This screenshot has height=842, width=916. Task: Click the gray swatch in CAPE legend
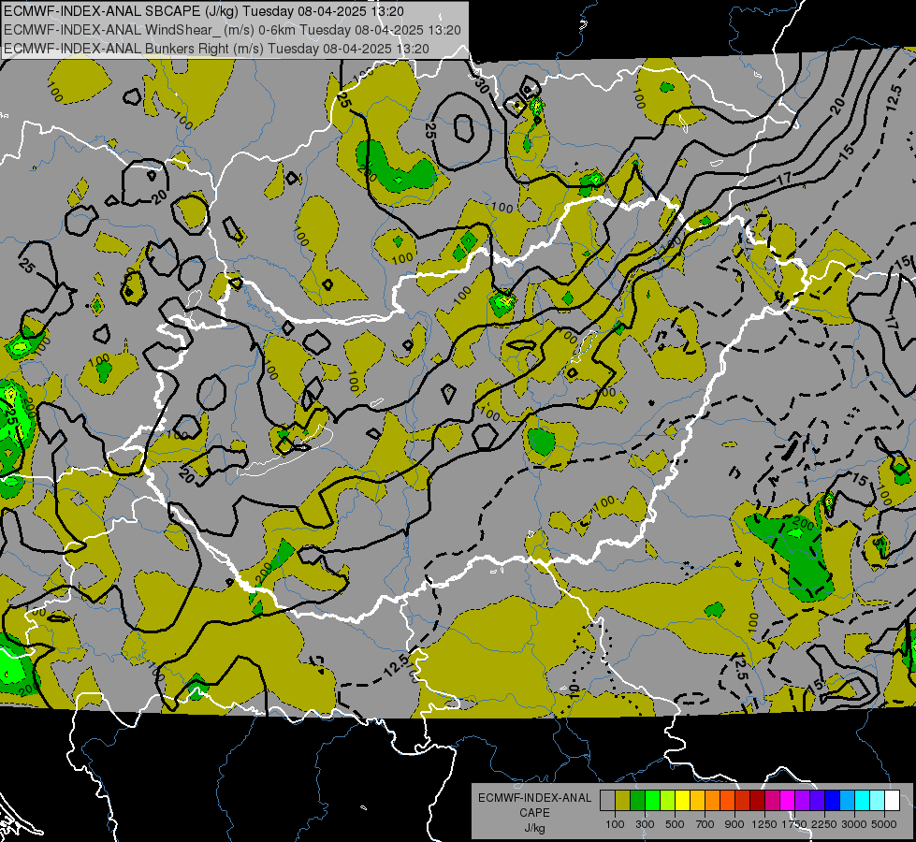[x=607, y=800]
